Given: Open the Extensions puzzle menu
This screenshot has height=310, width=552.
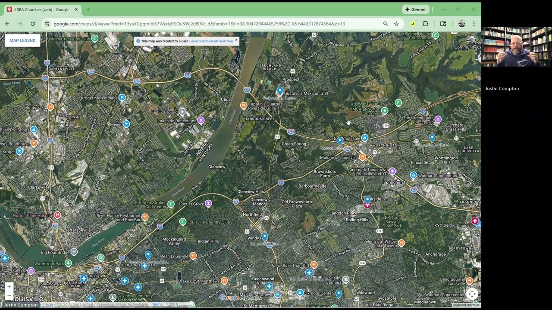Looking at the screenshot, I should (x=425, y=24).
